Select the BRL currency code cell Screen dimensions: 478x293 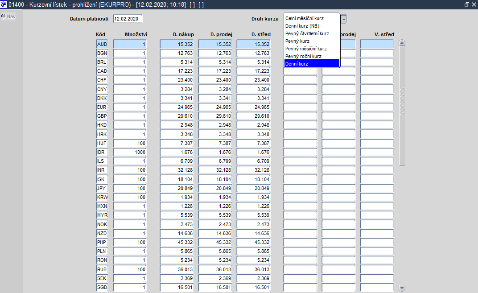click(102, 62)
